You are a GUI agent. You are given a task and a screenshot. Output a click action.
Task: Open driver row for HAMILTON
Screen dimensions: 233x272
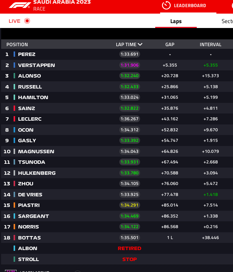(x=117, y=97)
